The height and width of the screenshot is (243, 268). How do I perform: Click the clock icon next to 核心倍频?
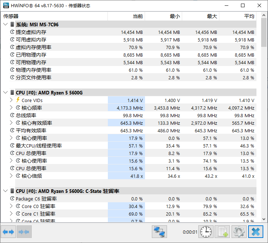tap(18, 176)
